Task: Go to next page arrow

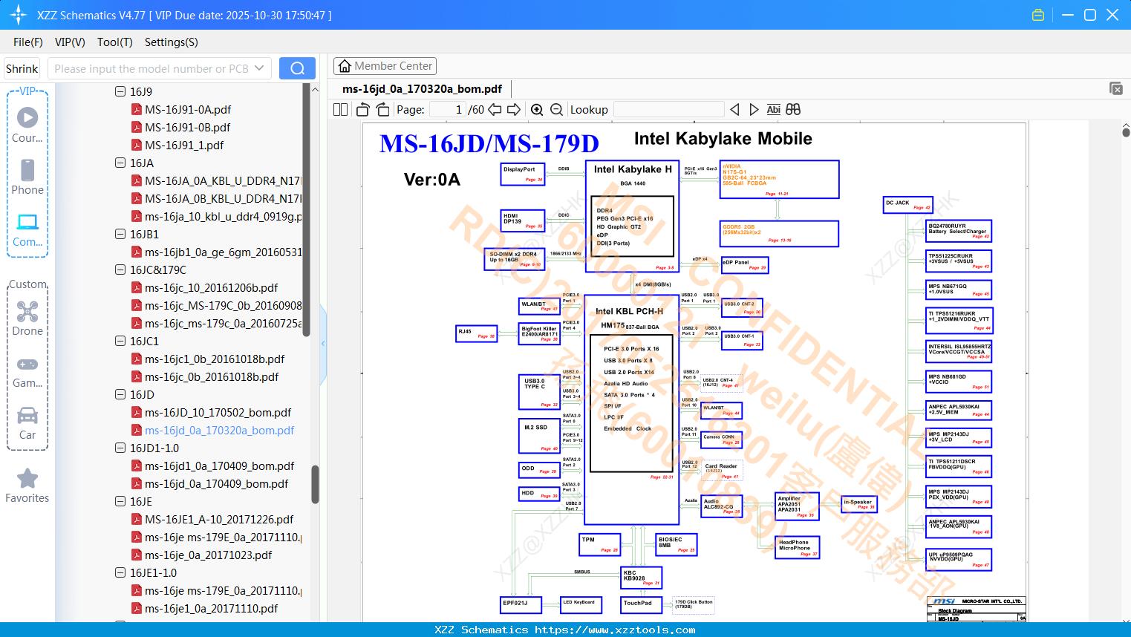Action: coord(514,110)
